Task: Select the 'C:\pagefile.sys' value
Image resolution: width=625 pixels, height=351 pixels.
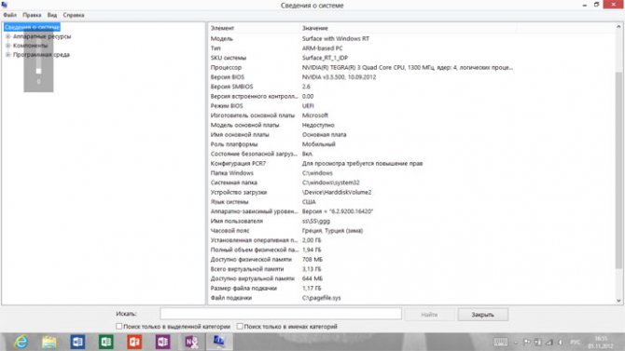Action: click(x=321, y=298)
